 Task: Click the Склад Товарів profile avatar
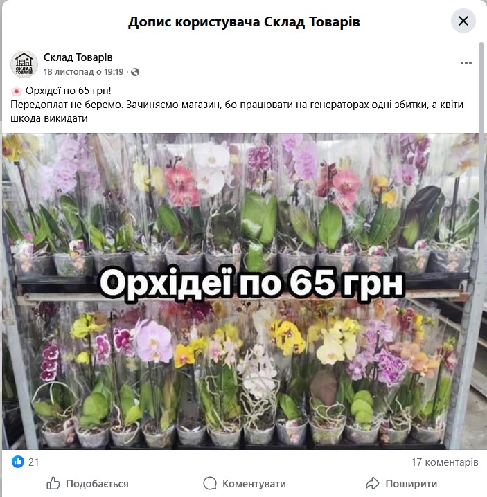coord(24,64)
